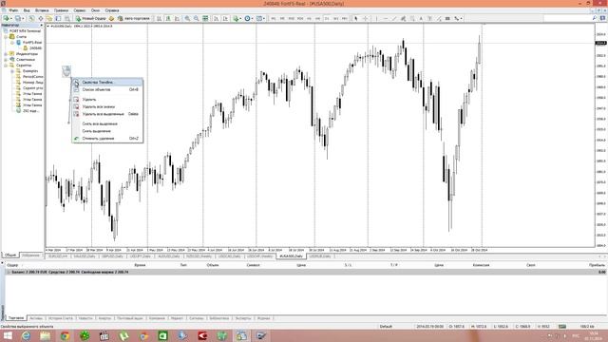Click the search input field
This screenshot has height=342, width=608.
(x=567, y=18)
